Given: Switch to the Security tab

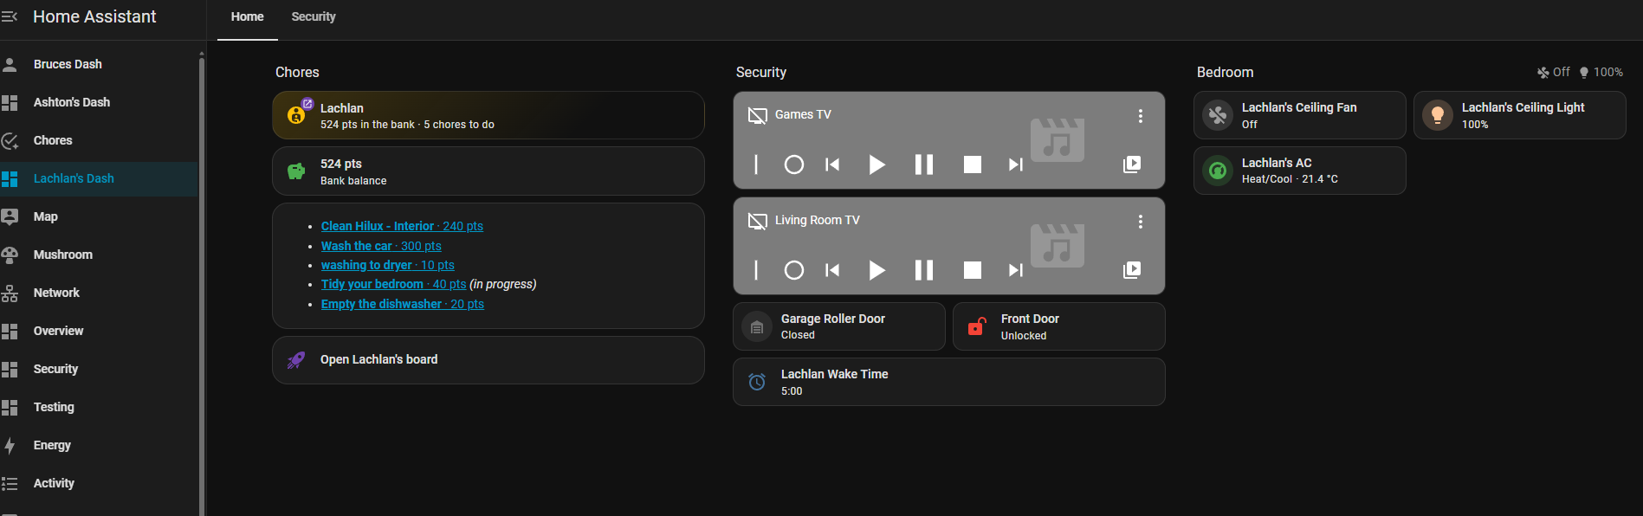Looking at the screenshot, I should pos(314,16).
